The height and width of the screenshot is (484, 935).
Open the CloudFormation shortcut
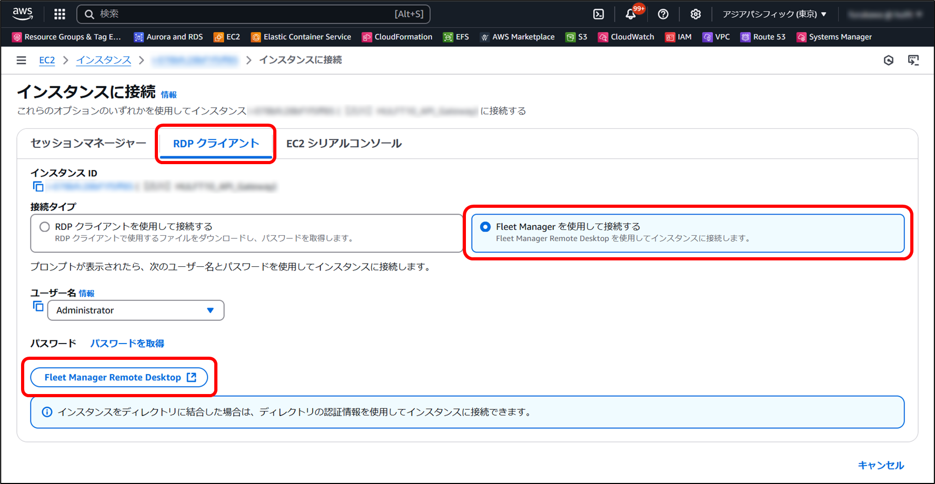397,37
